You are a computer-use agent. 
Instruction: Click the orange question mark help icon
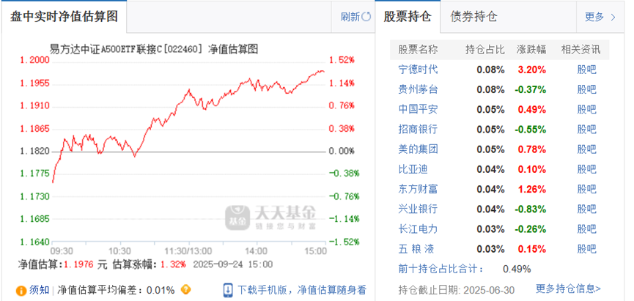[x=185, y=289]
